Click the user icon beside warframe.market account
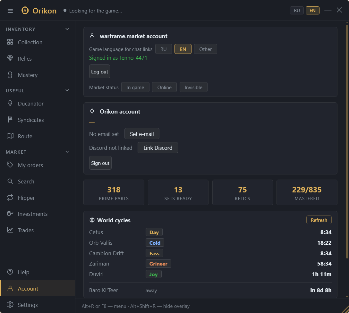The width and height of the screenshot is (349, 313). (x=92, y=36)
